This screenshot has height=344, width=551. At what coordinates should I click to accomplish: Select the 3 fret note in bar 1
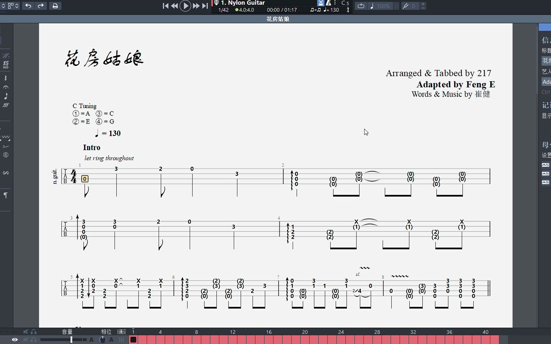(116, 169)
